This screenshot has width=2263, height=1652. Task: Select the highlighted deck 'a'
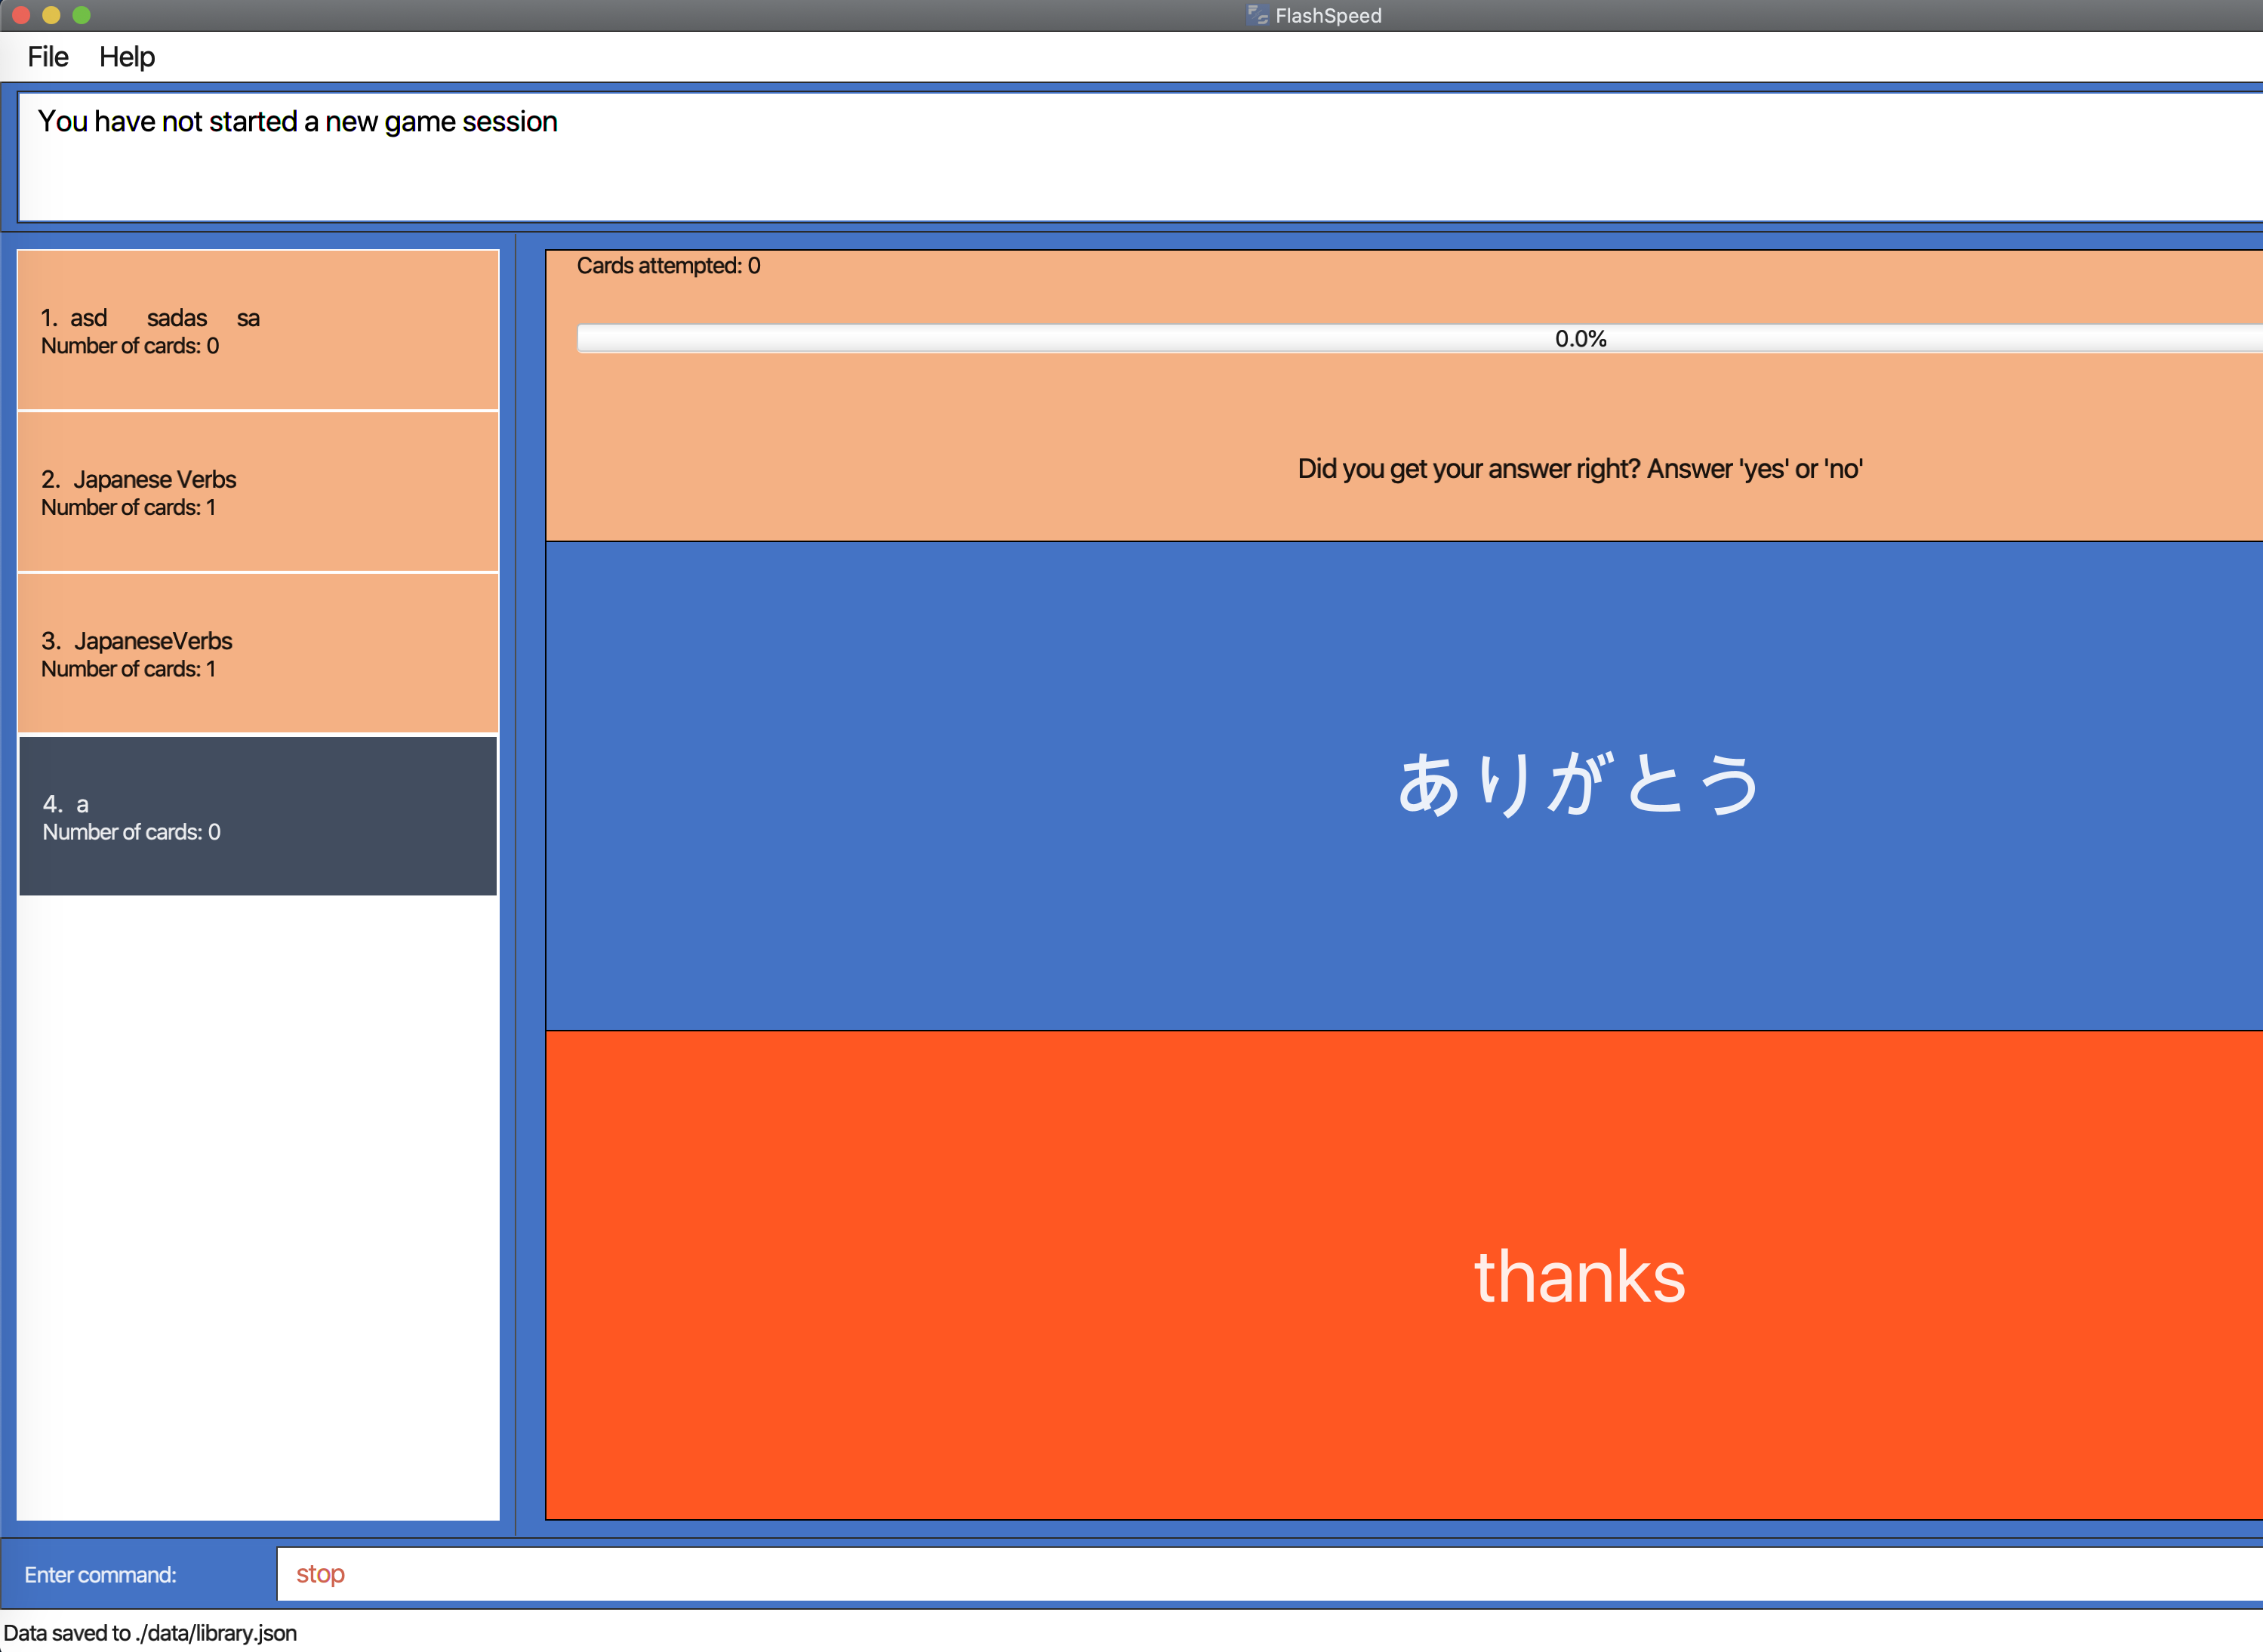258,816
